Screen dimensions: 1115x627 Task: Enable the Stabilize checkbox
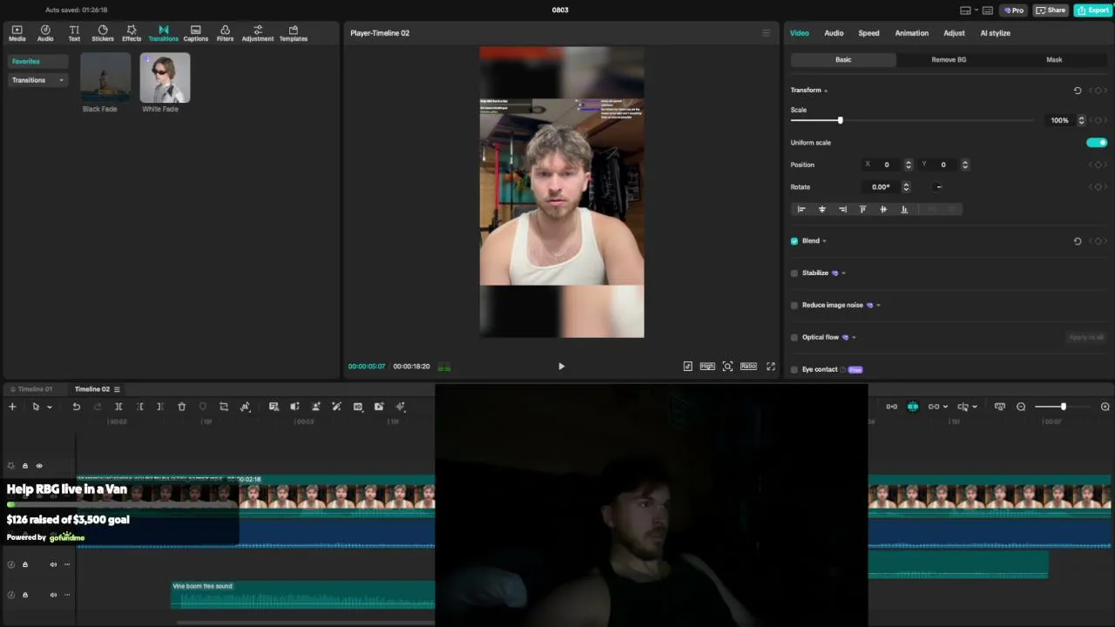(794, 273)
